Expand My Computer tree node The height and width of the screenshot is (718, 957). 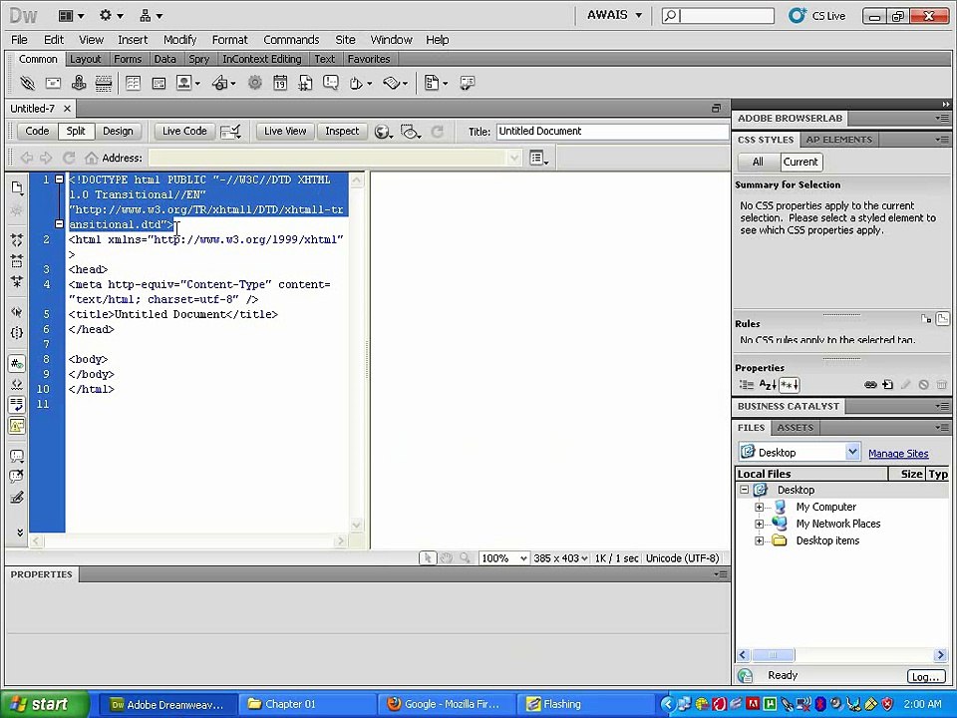pyautogui.click(x=760, y=507)
